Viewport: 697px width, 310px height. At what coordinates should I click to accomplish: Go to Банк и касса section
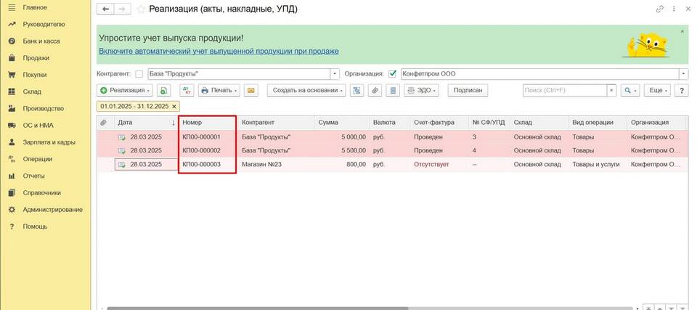click(41, 41)
